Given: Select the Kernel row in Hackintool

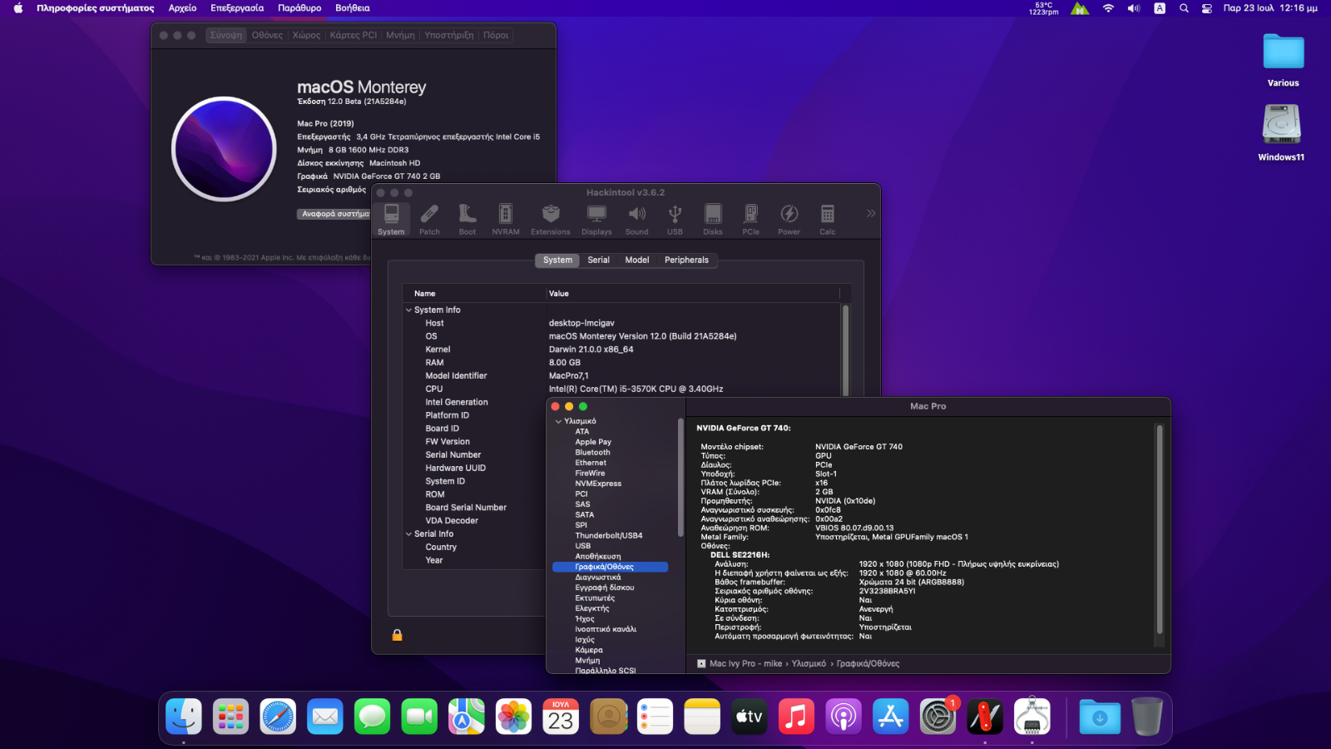Looking at the screenshot, I should click(622, 350).
